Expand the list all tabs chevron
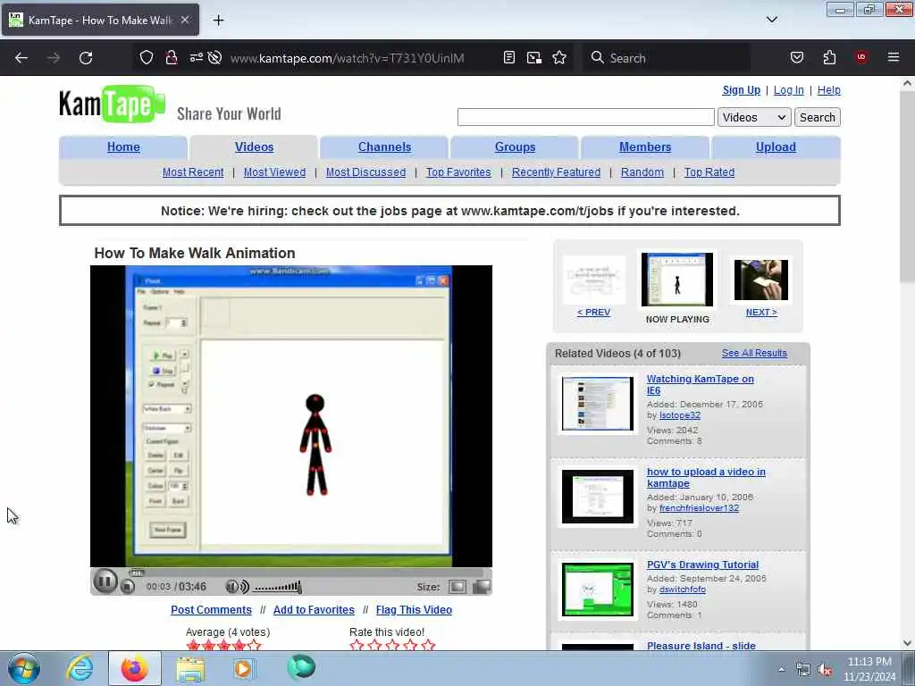Image resolution: width=915 pixels, height=686 pixels. click(x=771, y=20)
